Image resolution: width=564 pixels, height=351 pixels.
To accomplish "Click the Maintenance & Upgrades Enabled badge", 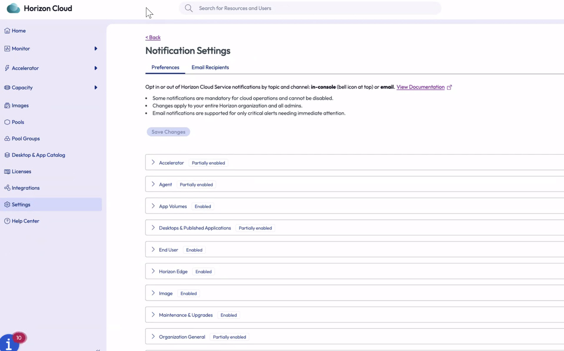I will pos(228,315).
